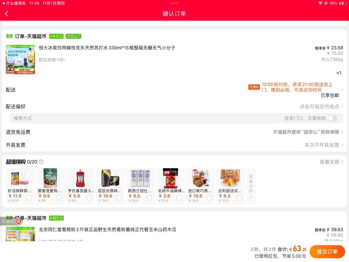
Task: Toggle 放家门口，无需电联 switch
Action: click(x=332, y=118)
